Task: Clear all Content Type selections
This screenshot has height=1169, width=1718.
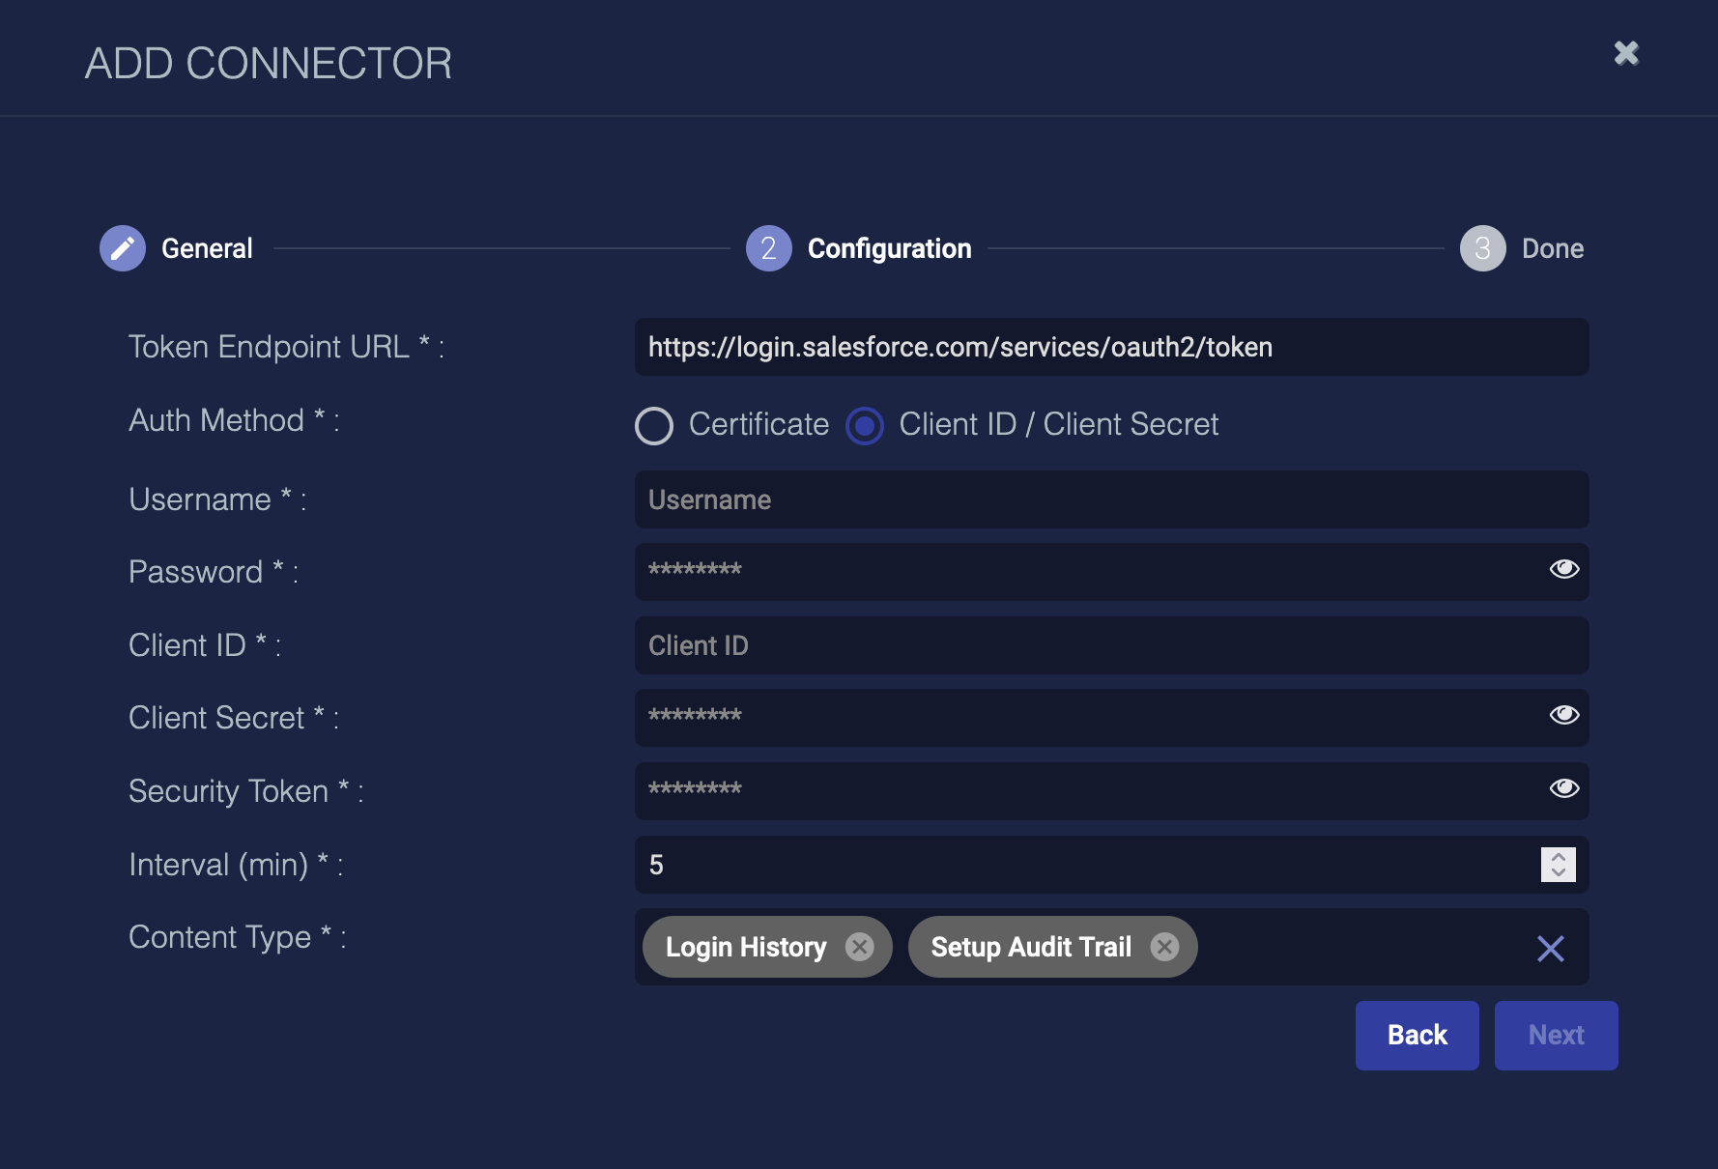Action: (1550, 949)
